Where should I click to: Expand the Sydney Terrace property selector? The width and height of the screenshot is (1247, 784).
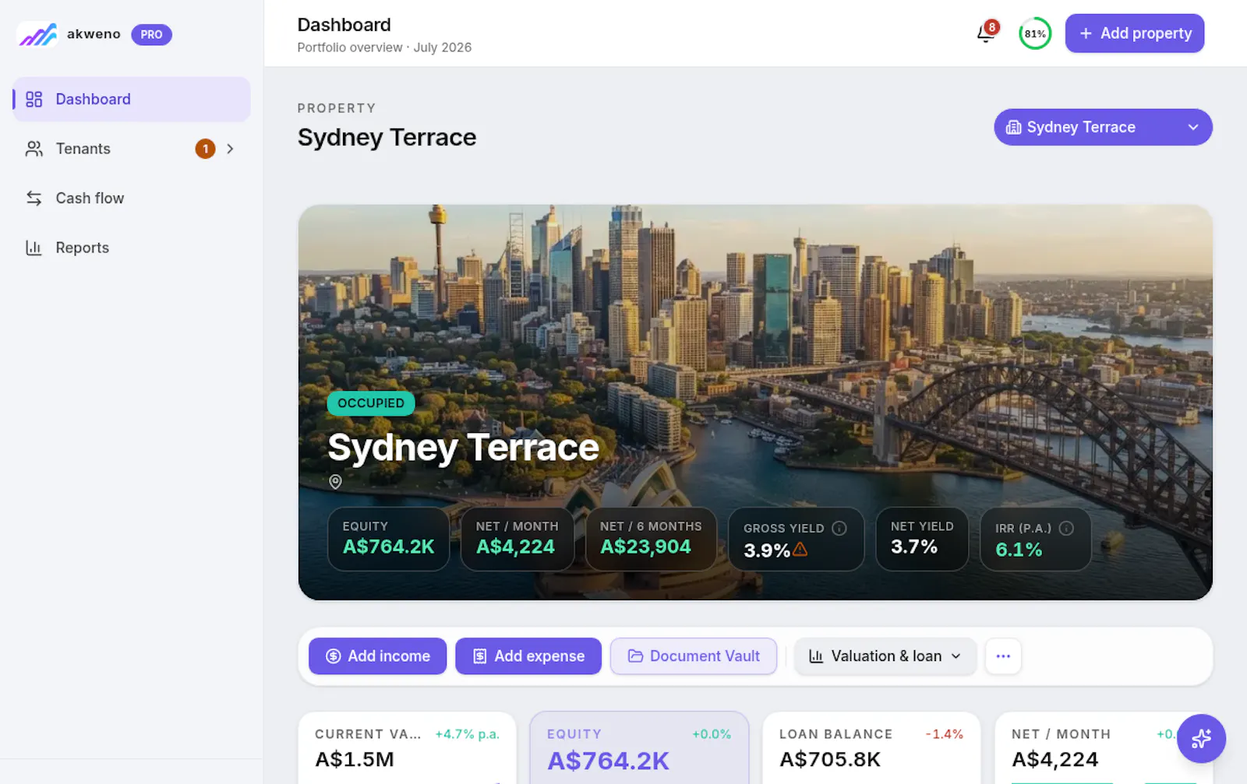click(1103, 127)
